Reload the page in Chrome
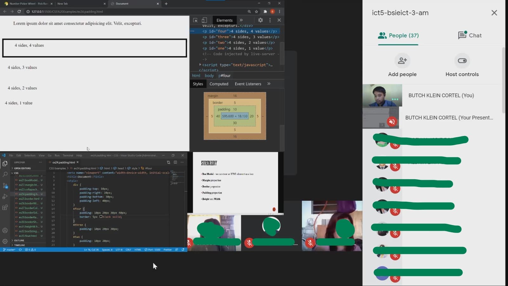The image size is (508, 286). (x=19, y=11)
